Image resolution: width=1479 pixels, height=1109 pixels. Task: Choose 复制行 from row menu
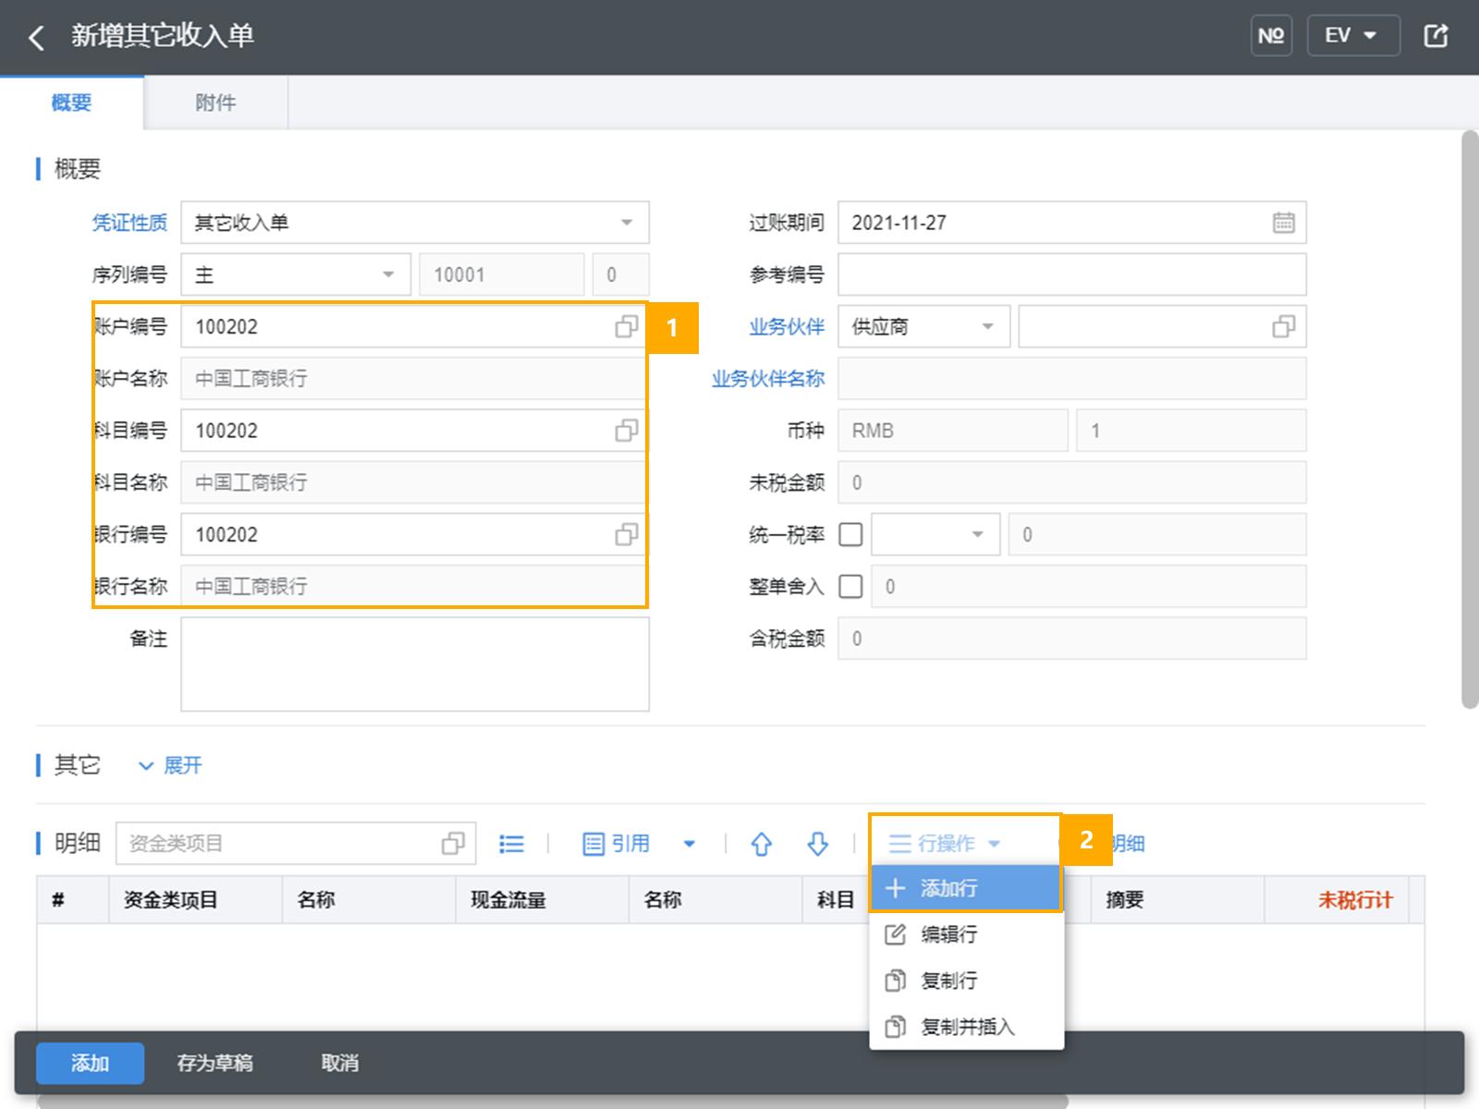tap(967, 981)
